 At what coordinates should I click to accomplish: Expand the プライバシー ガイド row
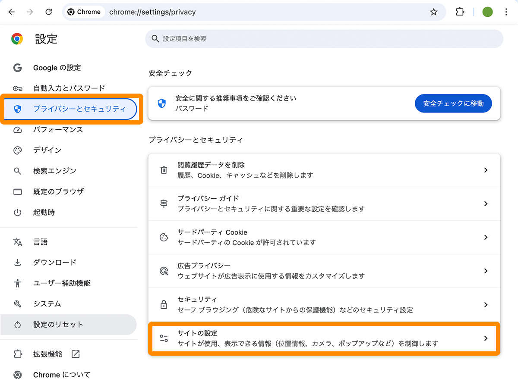pos(486,203)
